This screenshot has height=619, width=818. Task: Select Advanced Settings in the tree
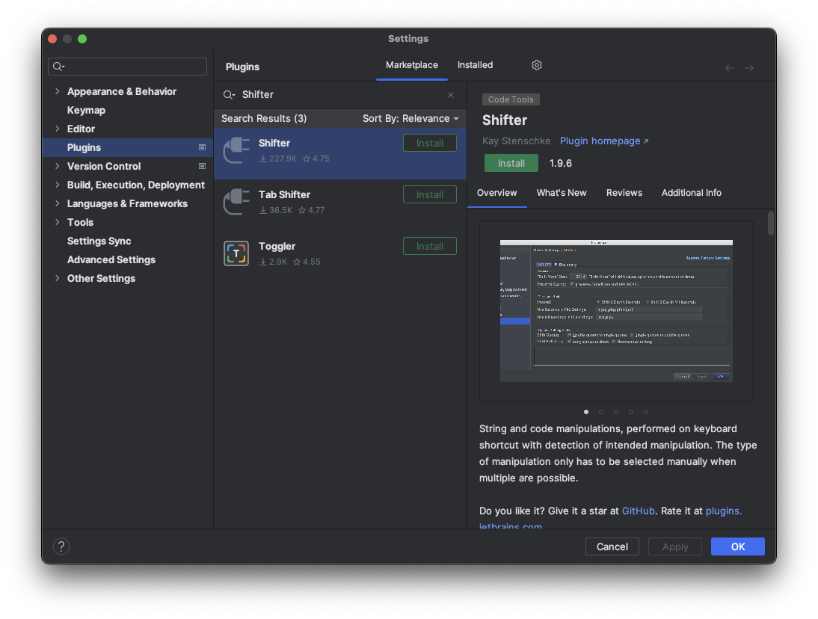pyautogui.click(x=111, y=259)
